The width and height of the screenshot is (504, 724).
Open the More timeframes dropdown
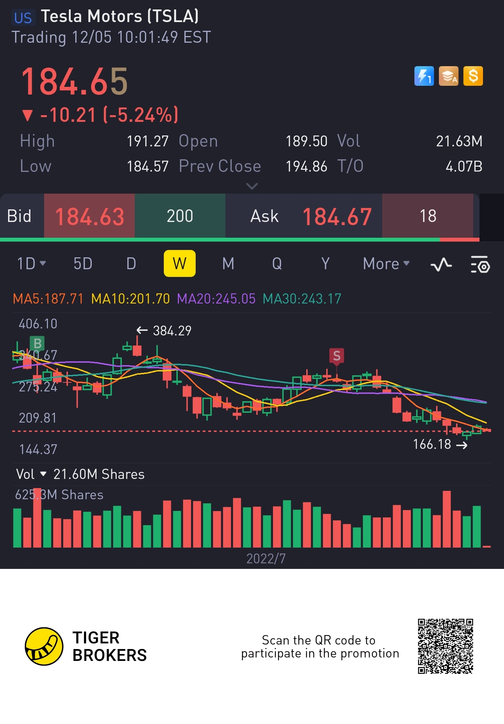[386, 264]
